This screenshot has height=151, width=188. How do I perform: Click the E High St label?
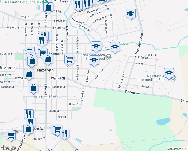tap(59, 21)
